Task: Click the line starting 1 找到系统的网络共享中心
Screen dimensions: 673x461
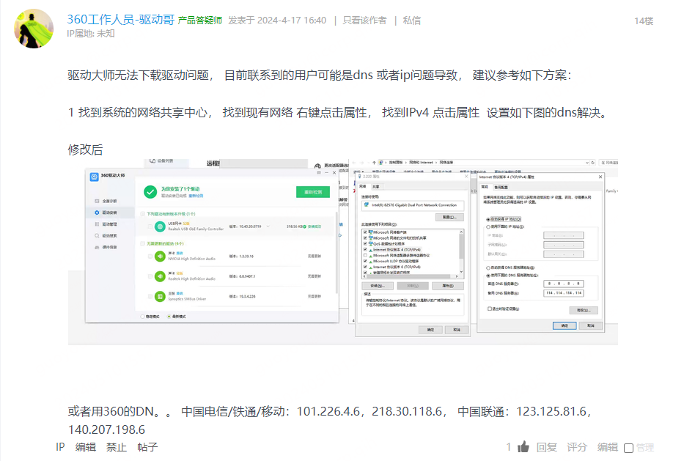Action: 338,112
